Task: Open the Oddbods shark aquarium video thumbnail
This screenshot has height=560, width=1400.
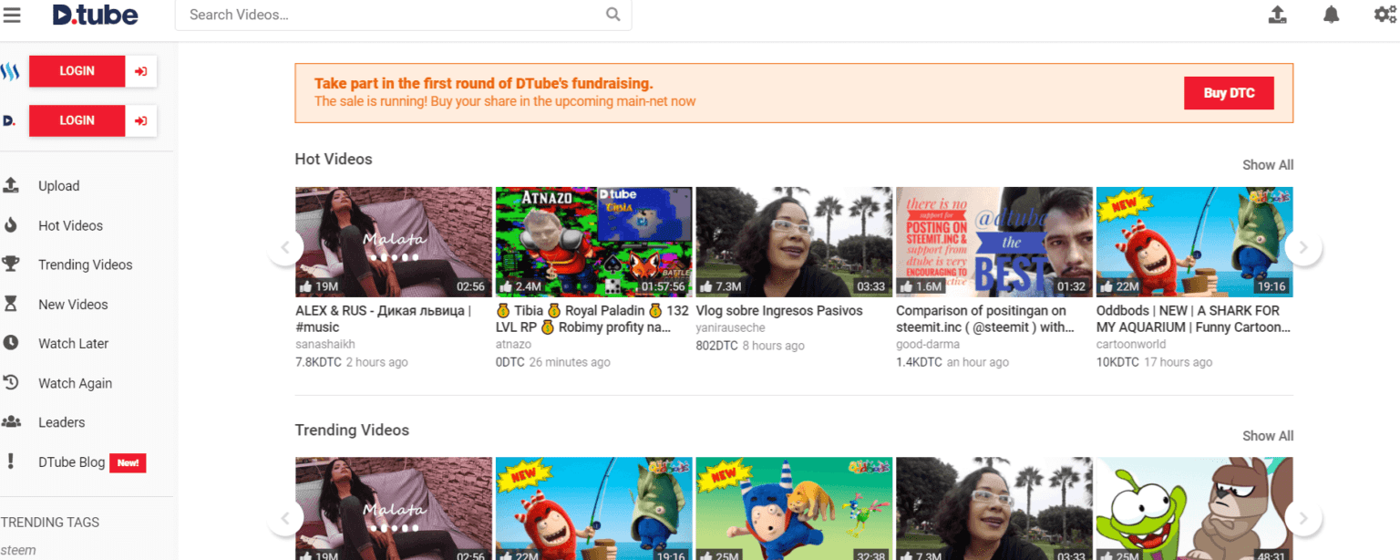Action: click(1194, 242)
